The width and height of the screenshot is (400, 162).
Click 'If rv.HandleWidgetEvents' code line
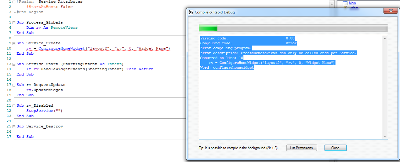tap(90, 69)
